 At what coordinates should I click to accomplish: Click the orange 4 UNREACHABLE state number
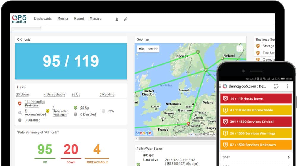[97, 149]
